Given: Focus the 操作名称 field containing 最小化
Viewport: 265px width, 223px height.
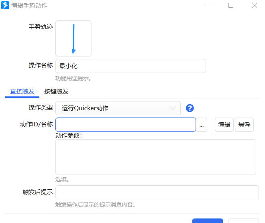Looking at the screenshot, I should pyautogui.click(x=130, y=66).
